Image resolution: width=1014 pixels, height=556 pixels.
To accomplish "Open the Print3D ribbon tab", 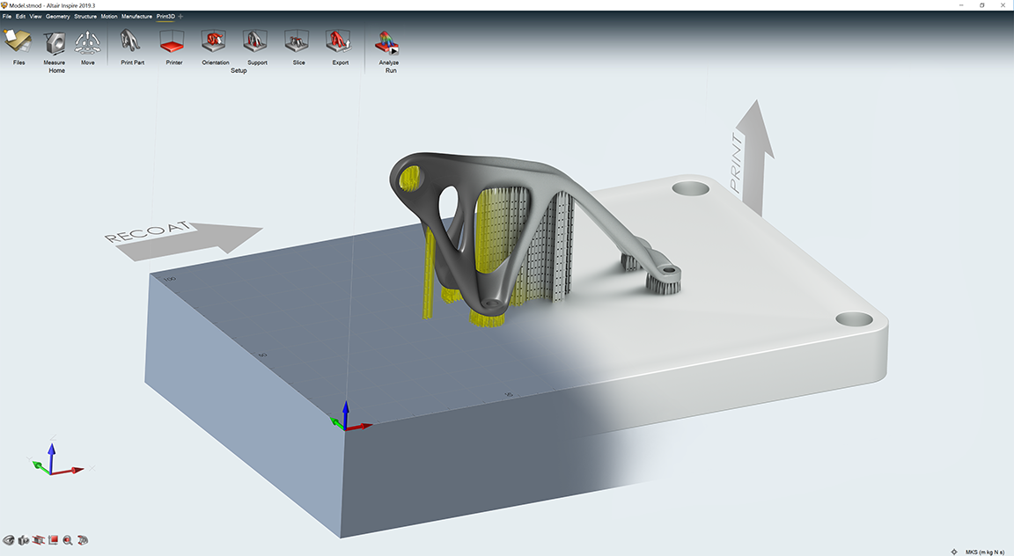I will tap(165, 15).
